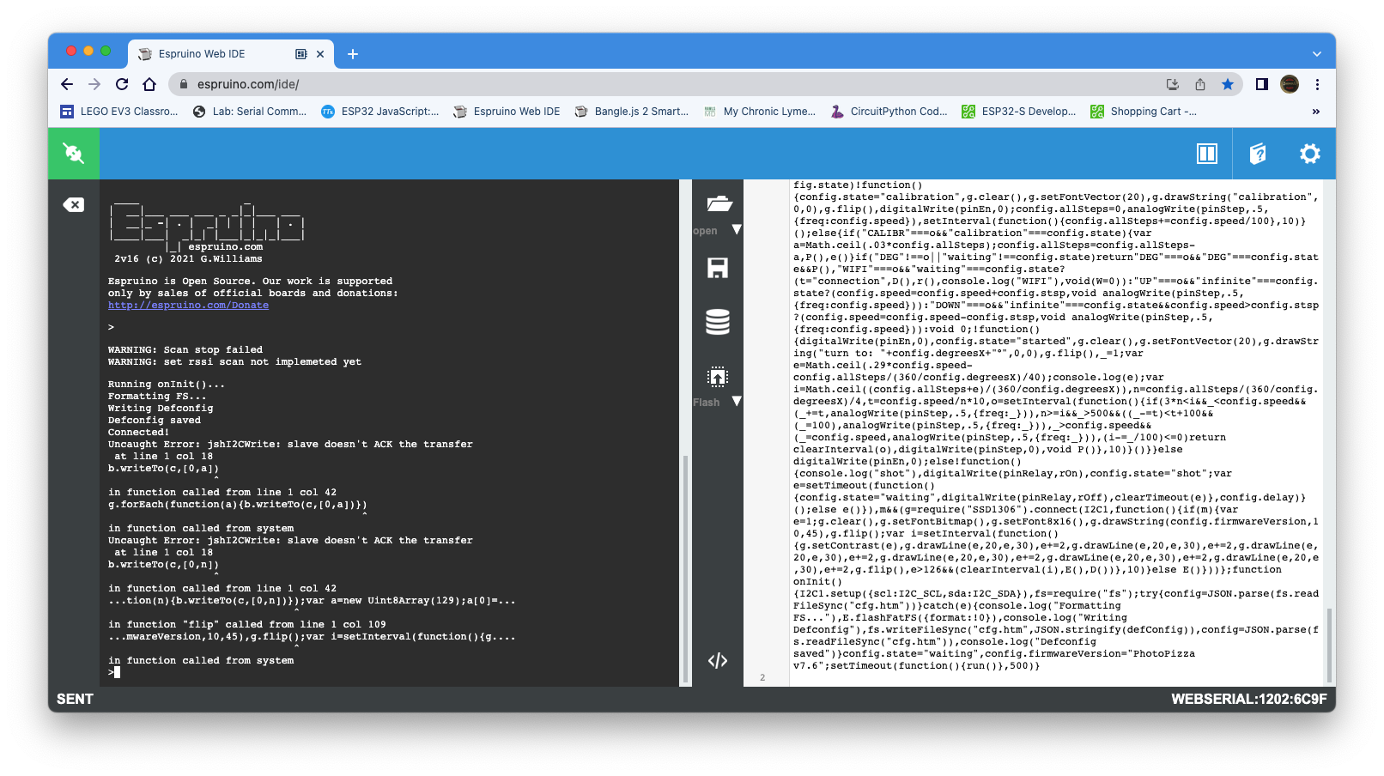Open the browser home page icon

(149, 84)
